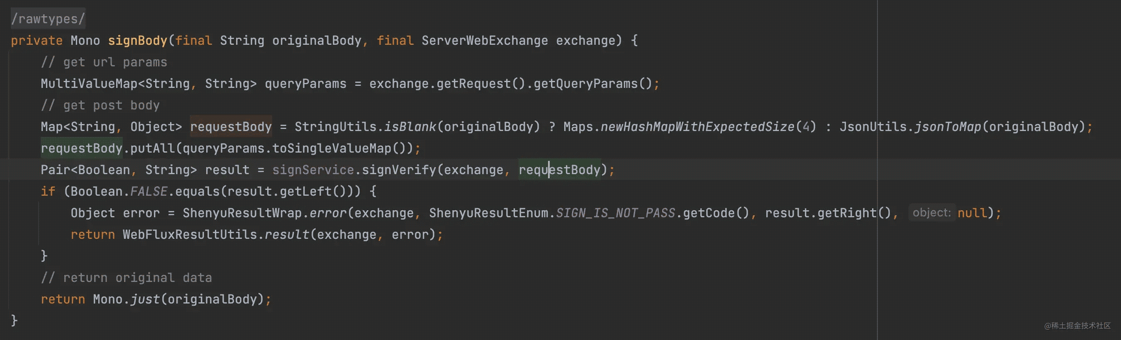The image size is (1121, 340).
Task: Click the final closing brace of signBody
Action: pyautogui.click(x=14, y=321)
